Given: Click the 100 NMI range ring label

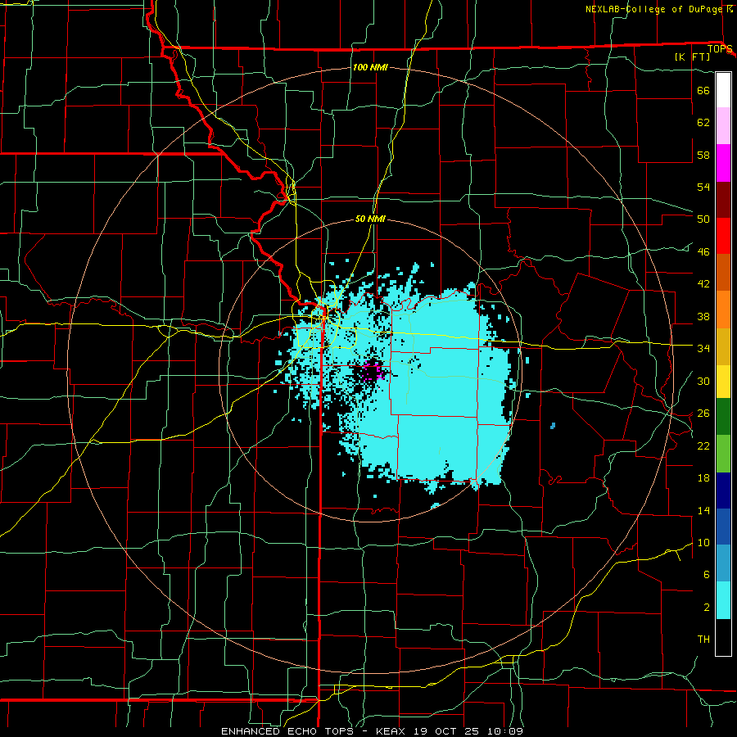Looking at the screenshot, I should tap(370, 67).
